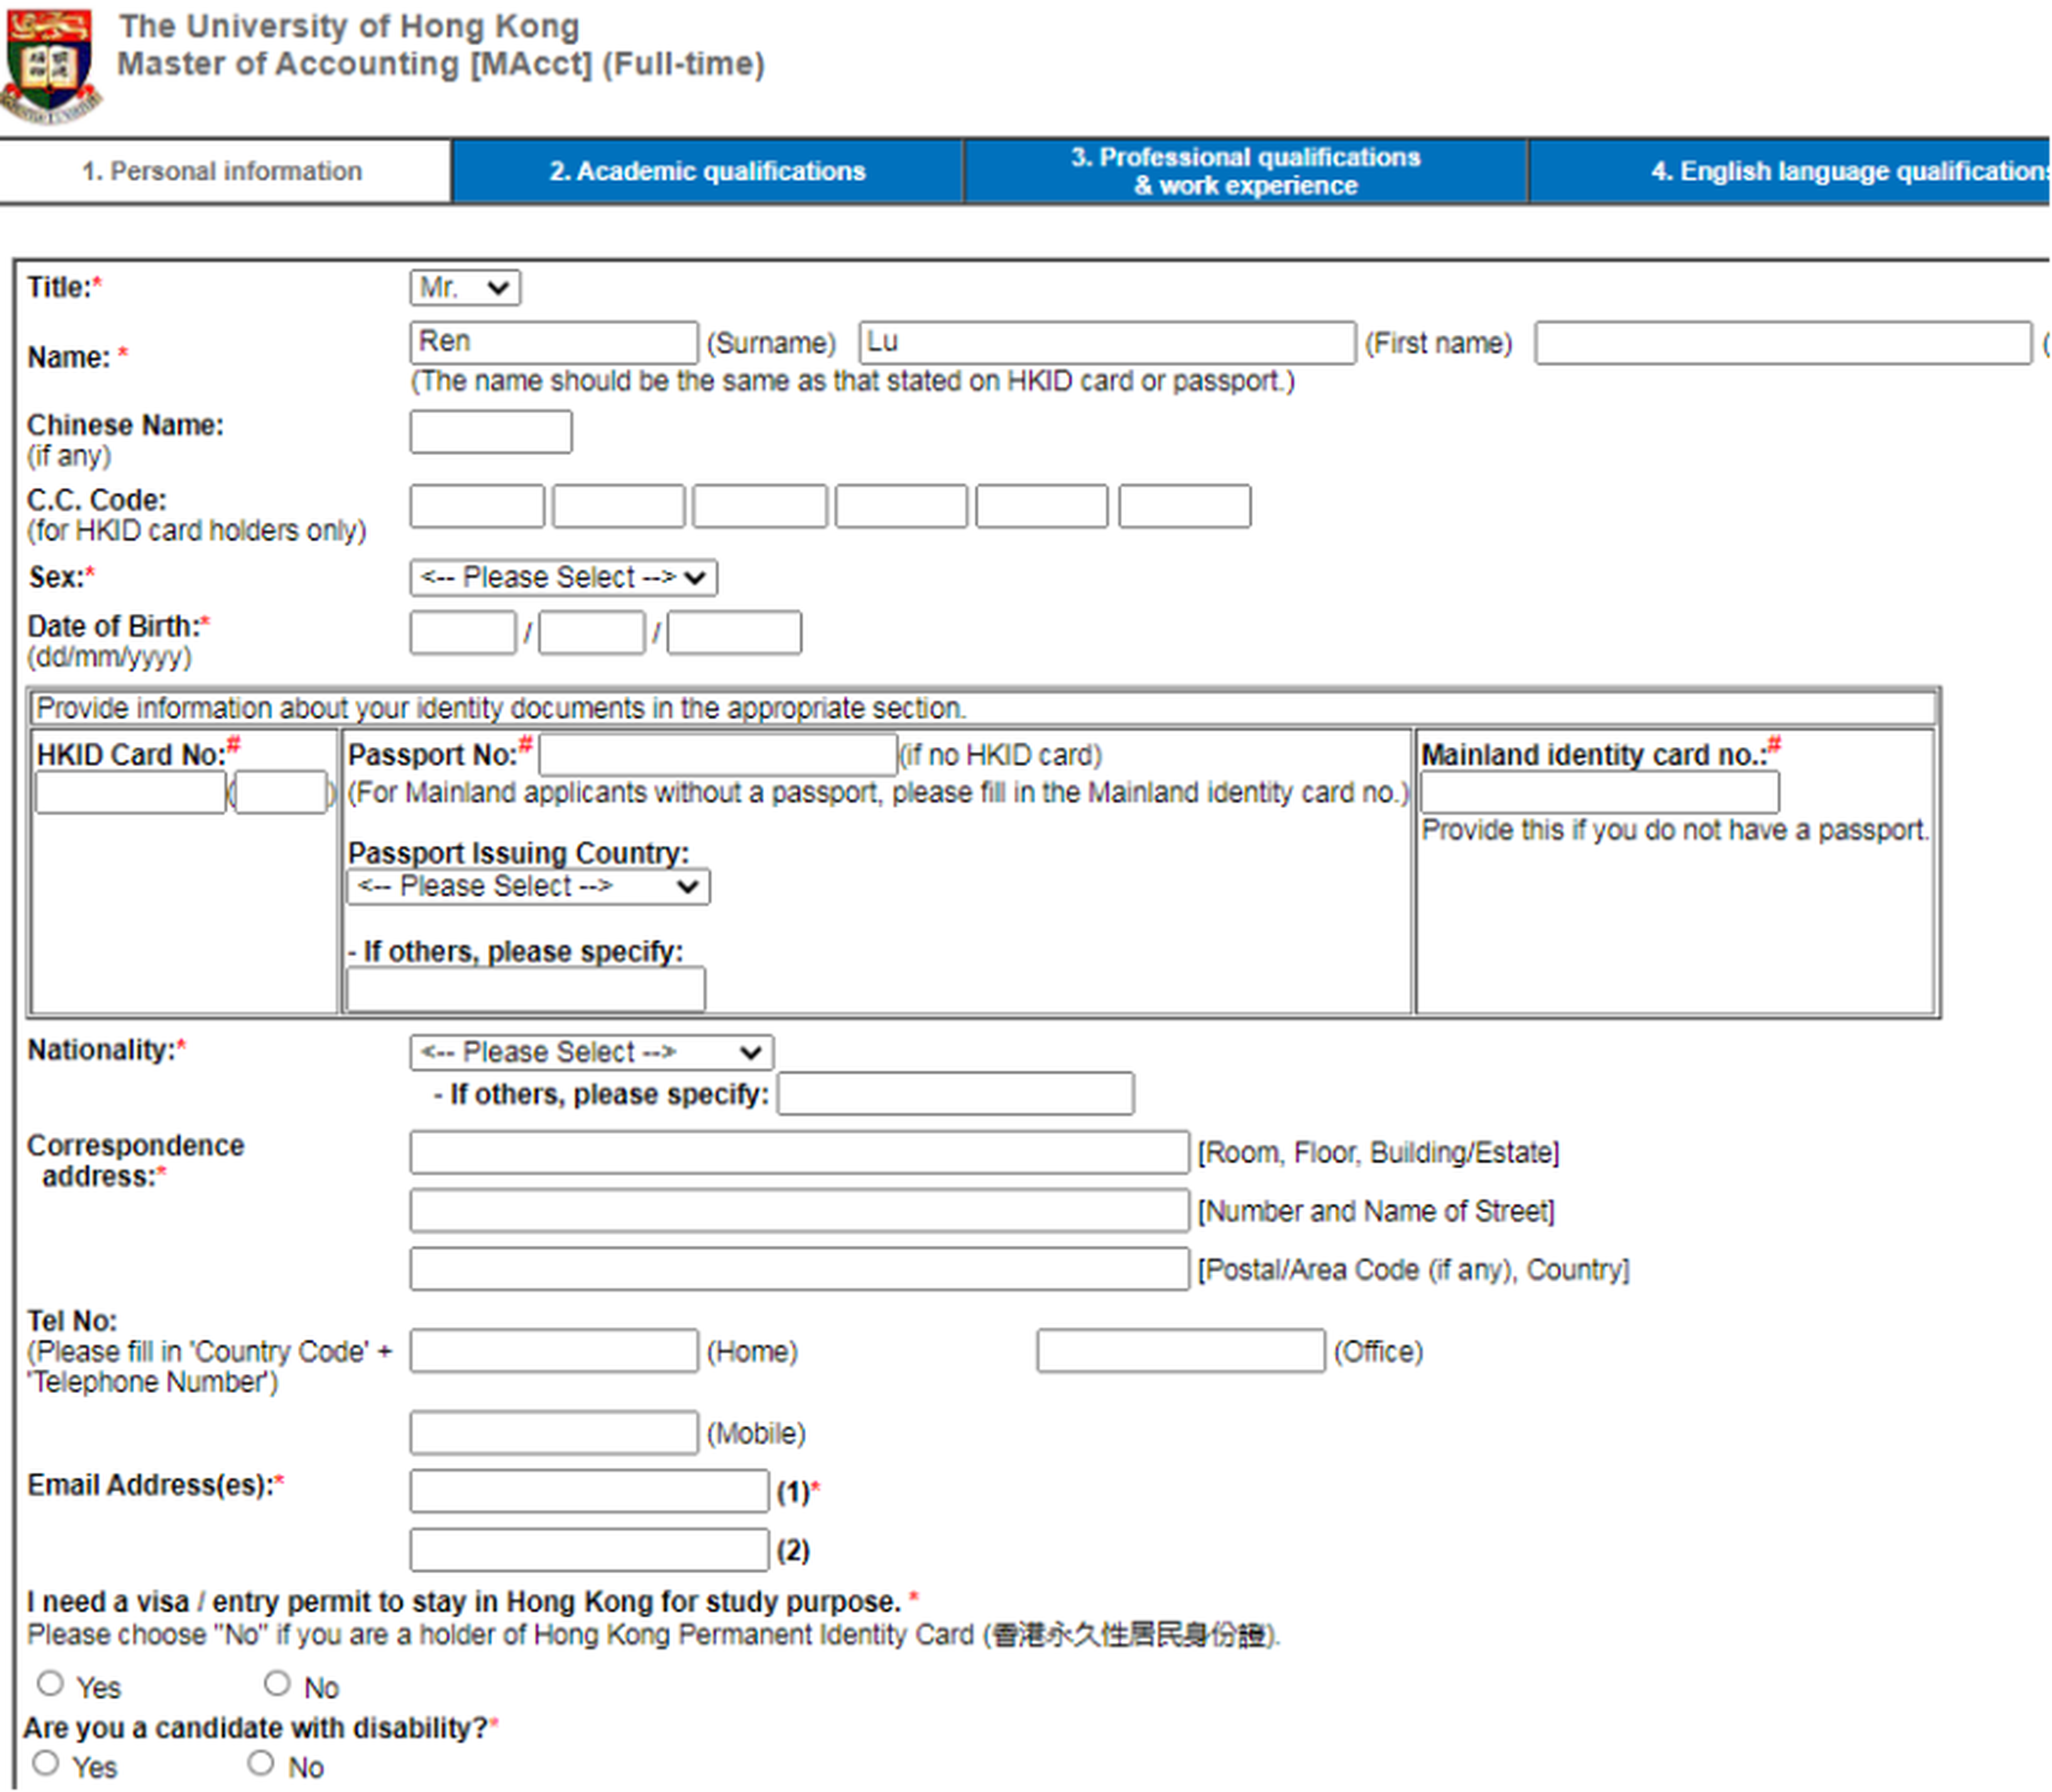Choose Yes for candidate with disability
Image resolution: width=2052 pixels, height=1792 pixels.
click(46, 1763)
